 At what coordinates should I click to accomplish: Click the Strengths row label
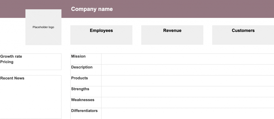tap(80, 89)
